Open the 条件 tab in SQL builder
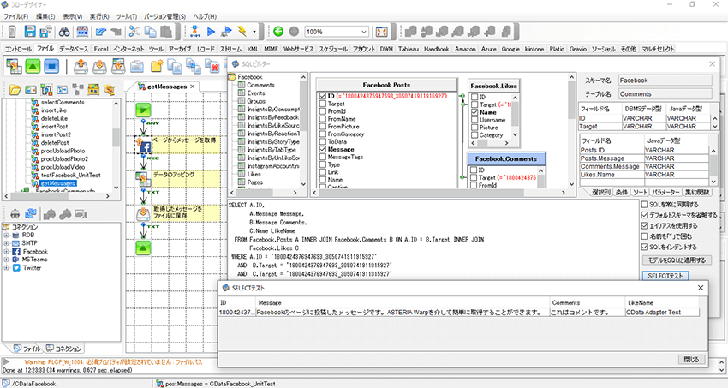Screen dimensions: 728x388 (622, 192)
